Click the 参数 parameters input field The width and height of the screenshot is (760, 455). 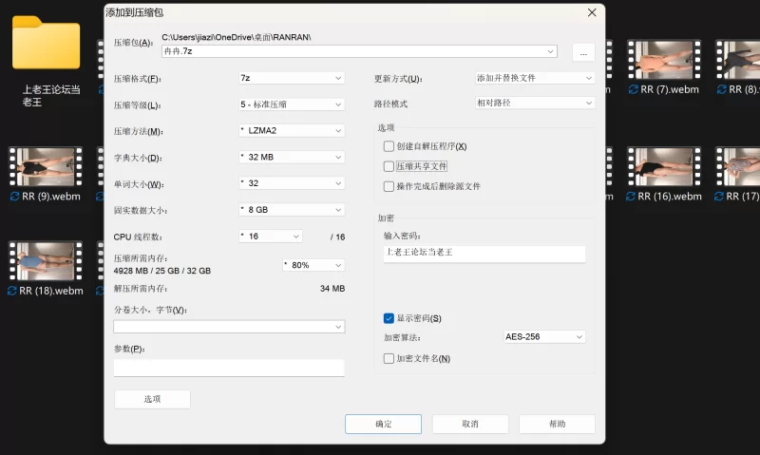(x=229, y=368)
